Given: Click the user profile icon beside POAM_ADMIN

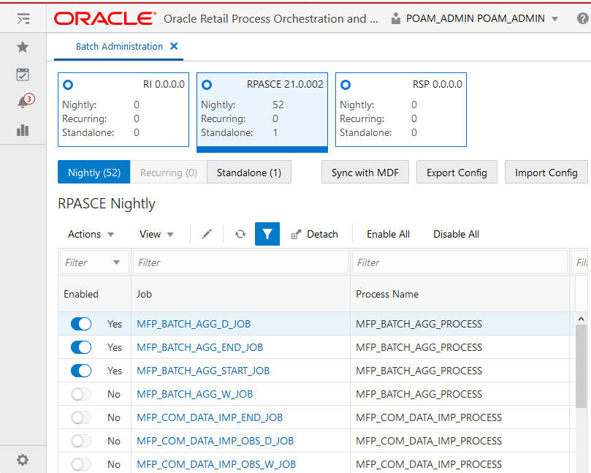Looking at the screenshot, I should click(x=396, y=18).
